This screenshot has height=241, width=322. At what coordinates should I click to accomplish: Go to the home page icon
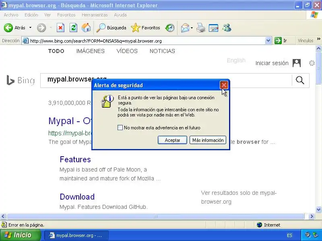point(86,28)
